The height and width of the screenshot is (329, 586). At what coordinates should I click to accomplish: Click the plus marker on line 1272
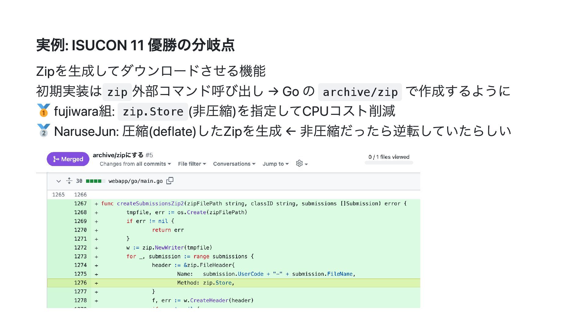coord(96,248)
